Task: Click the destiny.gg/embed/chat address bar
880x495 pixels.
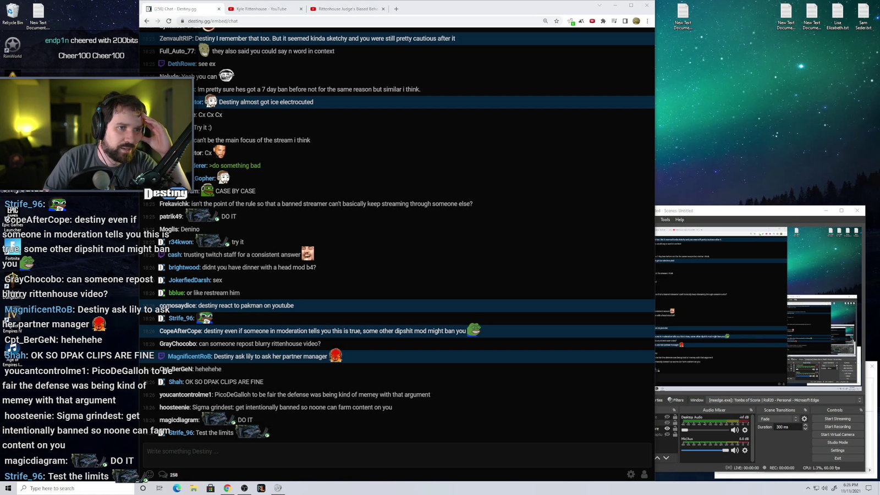Action: pyautogui.click(x=358, y=21)
